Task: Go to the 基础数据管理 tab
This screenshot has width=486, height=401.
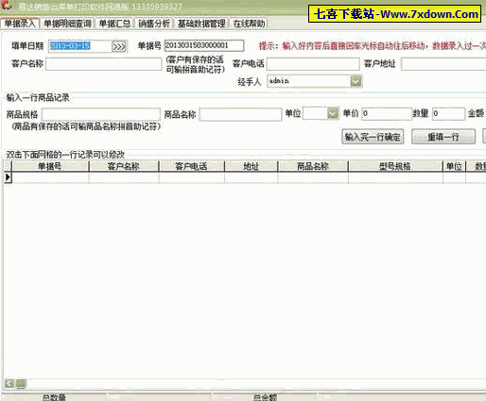Action: (x=201, y=24)
